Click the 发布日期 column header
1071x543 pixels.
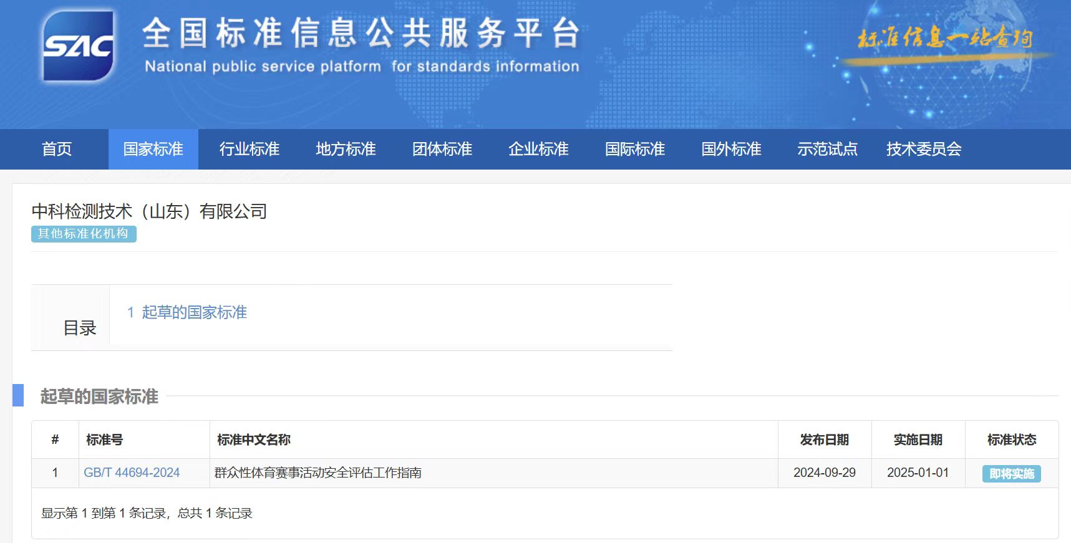click(825, 440)
